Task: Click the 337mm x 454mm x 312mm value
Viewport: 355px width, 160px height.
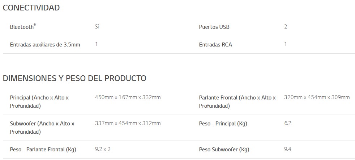Action: click(128, 123)
